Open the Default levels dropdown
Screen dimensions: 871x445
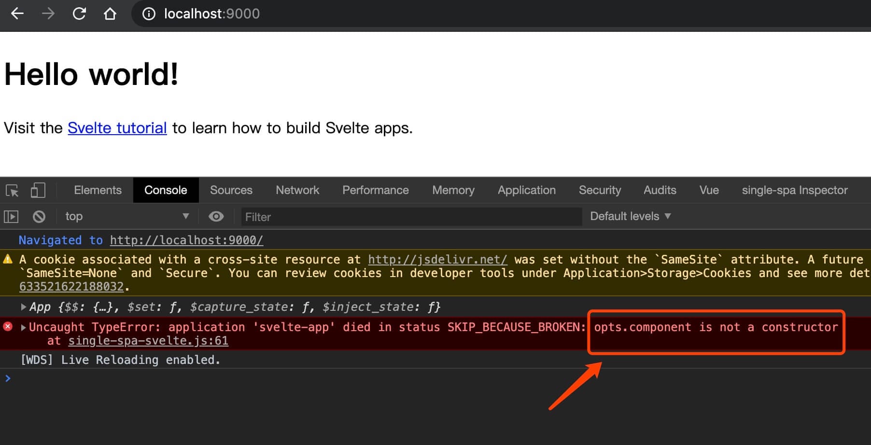pos(630,216)
